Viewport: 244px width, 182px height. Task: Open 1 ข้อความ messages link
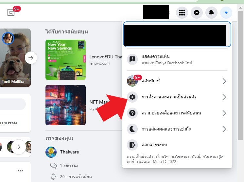tap(69, 166)
